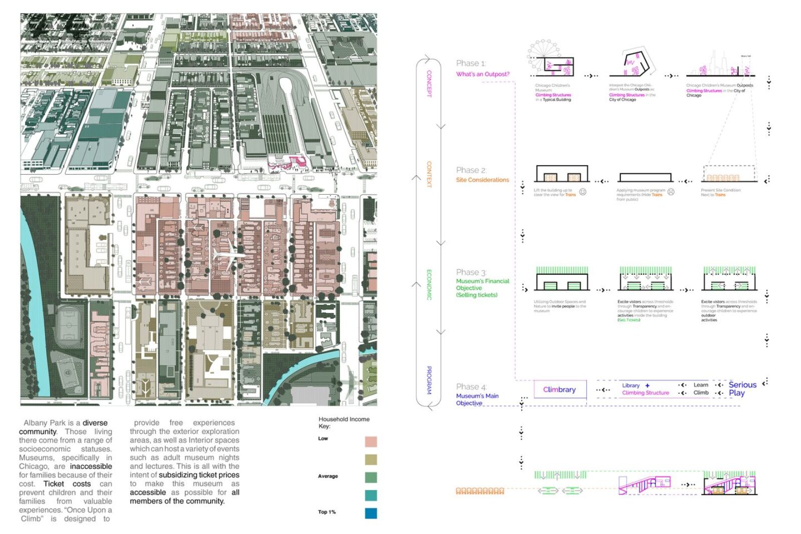Click the final section diagram at bottom right

pos(730,483)
